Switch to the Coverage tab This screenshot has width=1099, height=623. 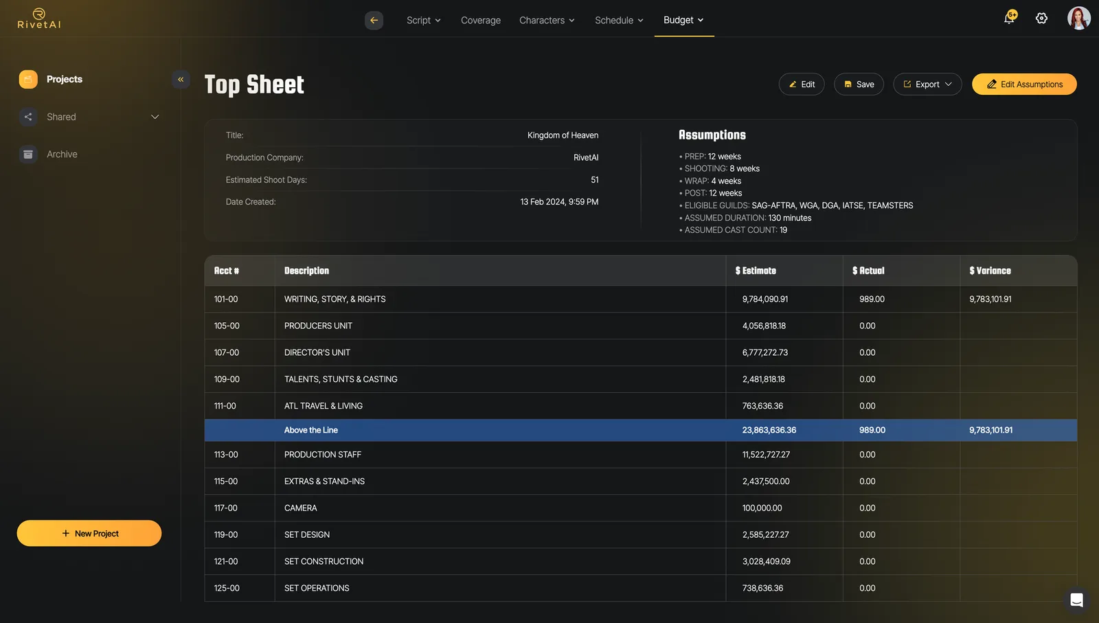coord(481,20)
